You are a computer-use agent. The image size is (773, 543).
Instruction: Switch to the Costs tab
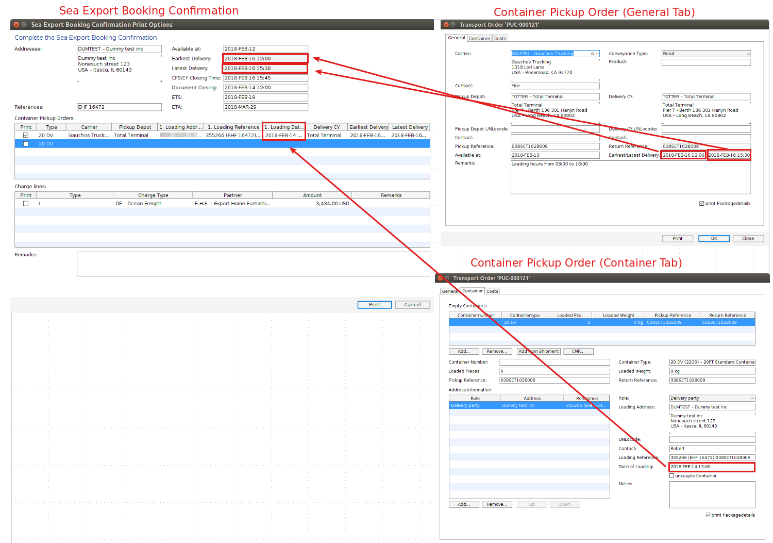(x=500, y=38)
